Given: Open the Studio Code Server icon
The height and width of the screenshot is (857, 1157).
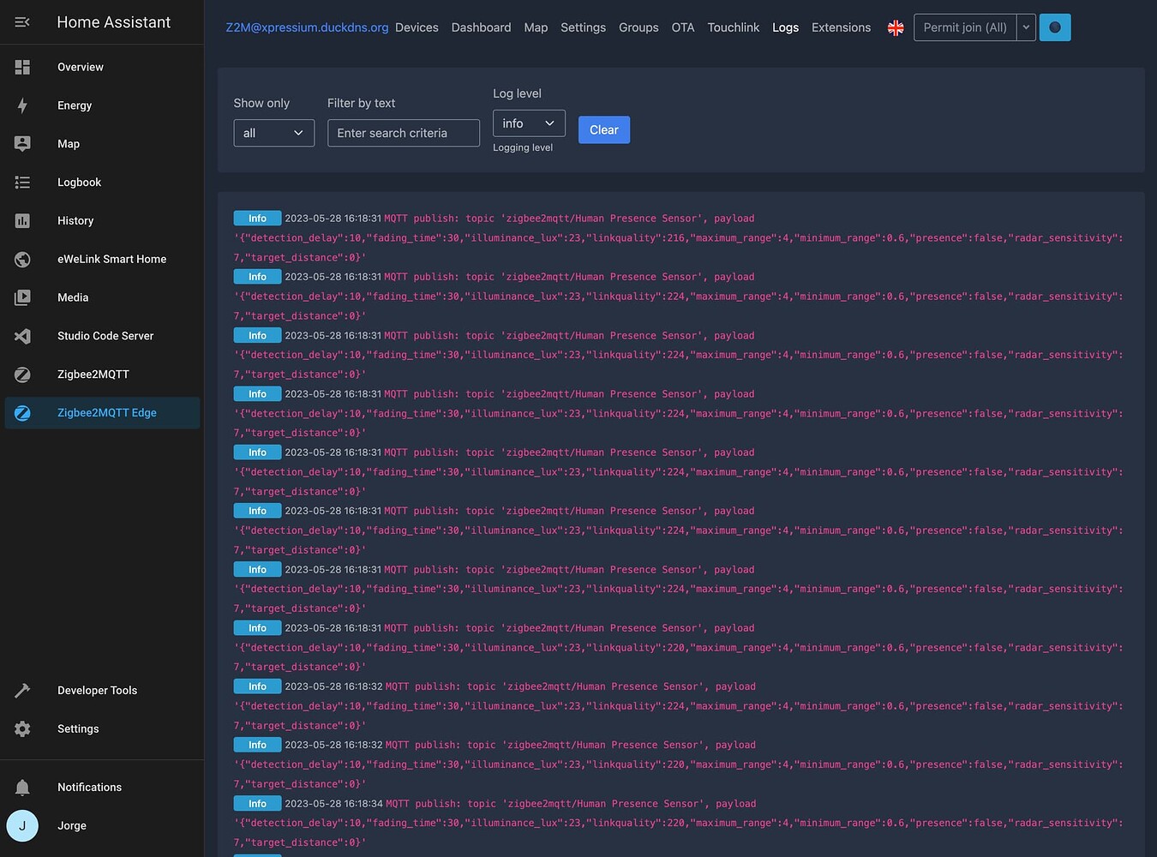Looking at the screenshot, I should (22, 336).
